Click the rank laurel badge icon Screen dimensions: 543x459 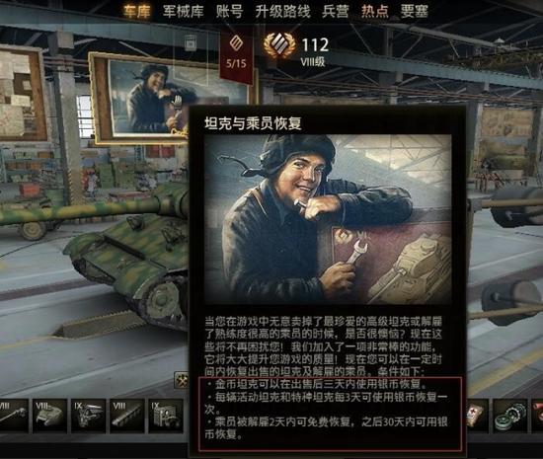[x=279, y=45]
